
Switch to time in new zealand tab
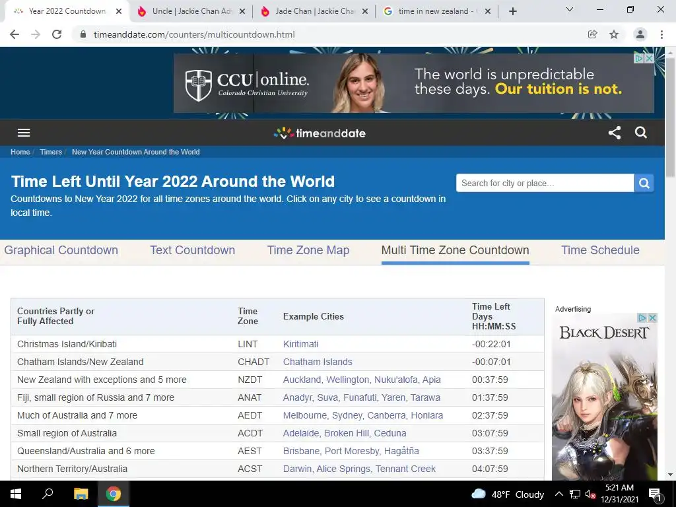pos(437,12)
